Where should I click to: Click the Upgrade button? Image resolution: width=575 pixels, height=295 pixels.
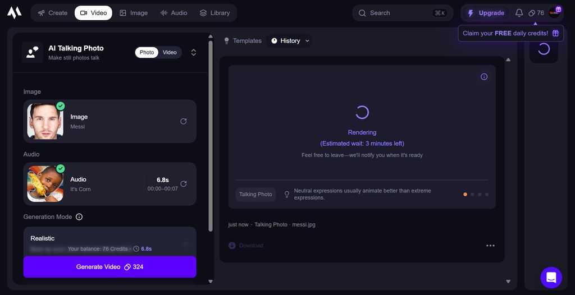click(486, 13)
